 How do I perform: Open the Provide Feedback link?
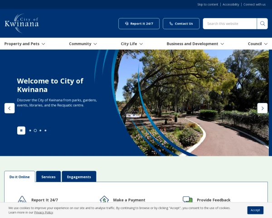pyautogui.click(x=214, y=200)
